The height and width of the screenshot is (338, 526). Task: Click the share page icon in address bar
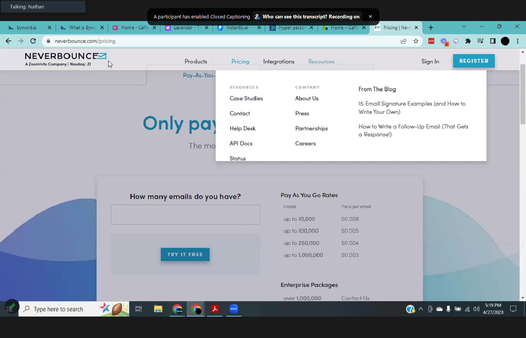404,41
